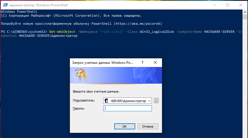Image resolution: width=248 pixels, height=138 pixels.
Task: Close the PowerShell window
Action: click(x=241, y=5)
